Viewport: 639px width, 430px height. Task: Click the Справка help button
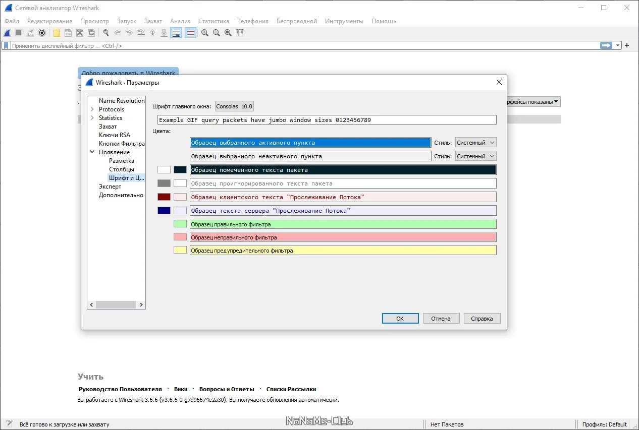pos(482,319)
